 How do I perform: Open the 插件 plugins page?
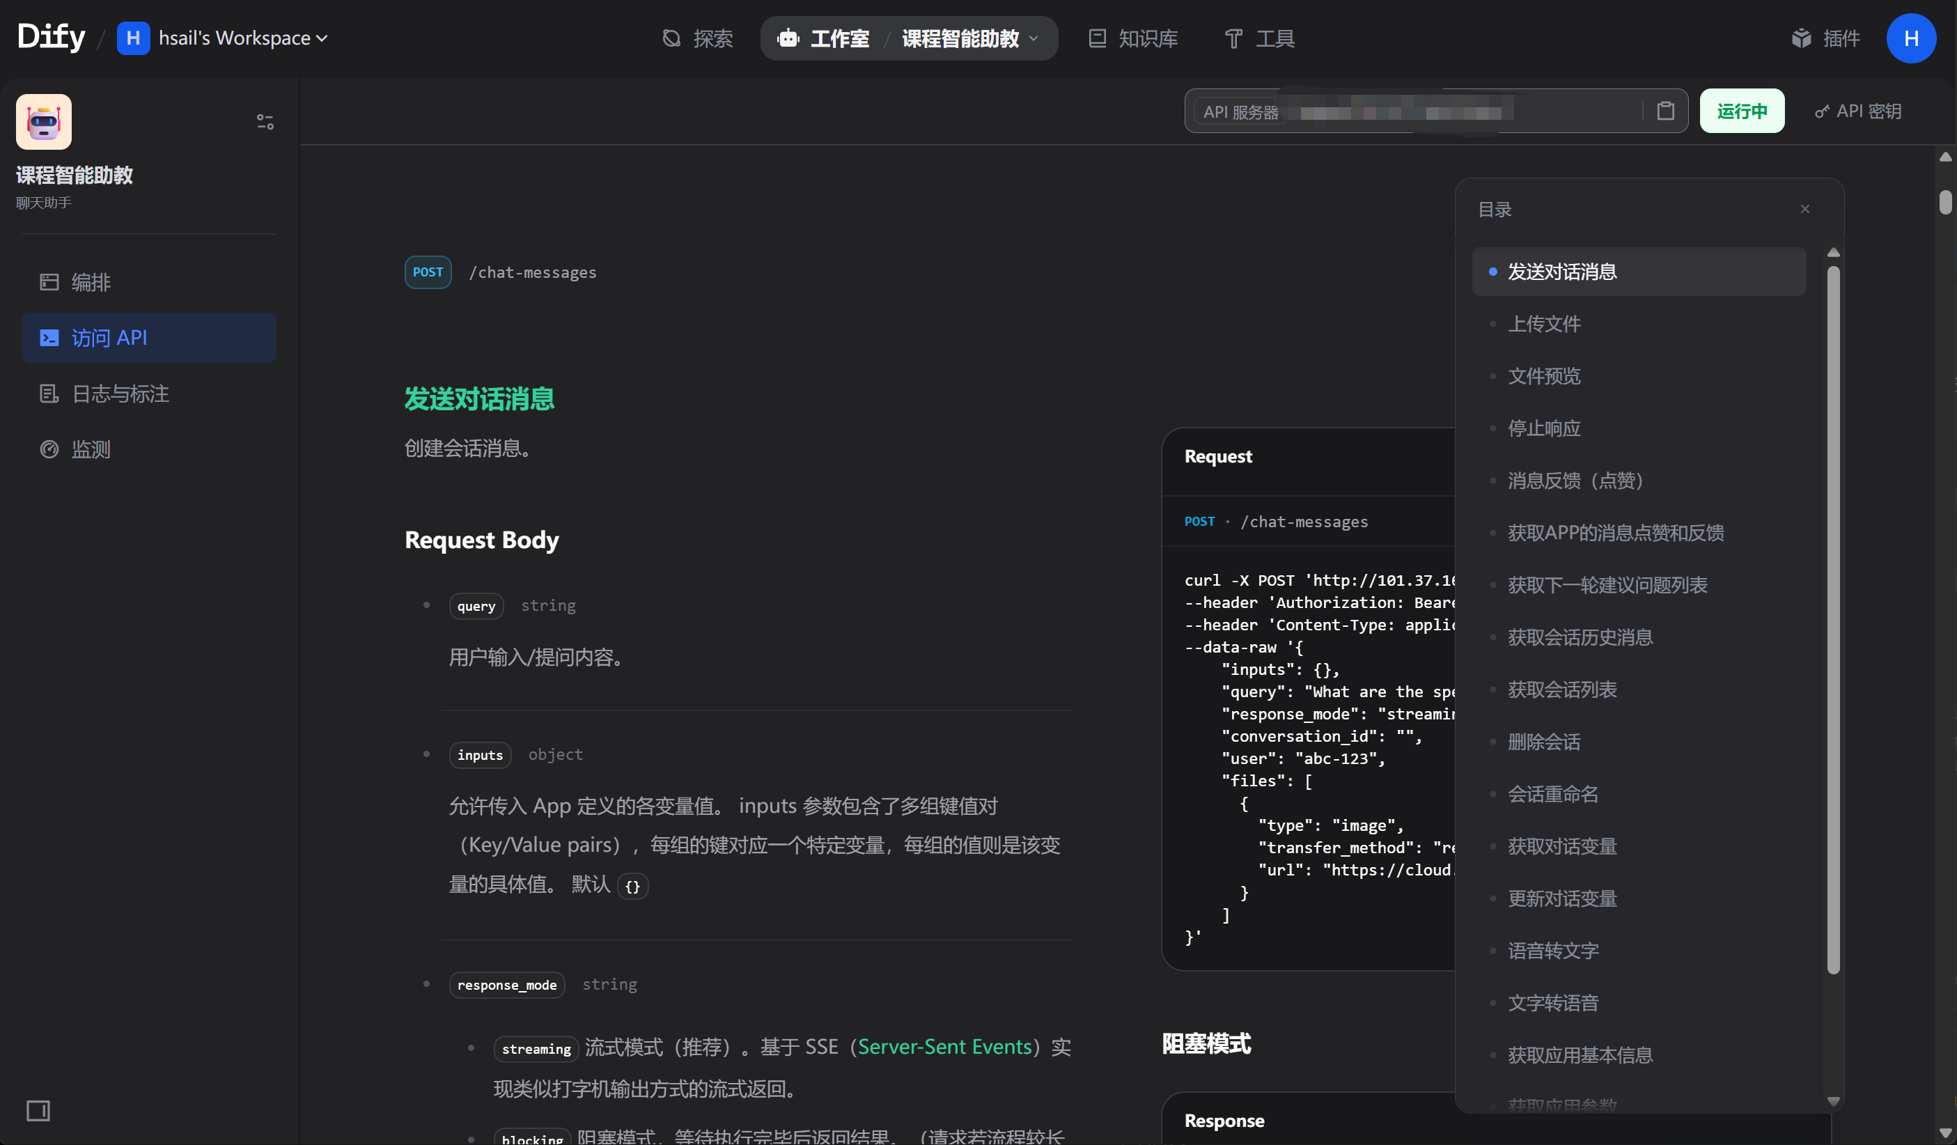1825,38
